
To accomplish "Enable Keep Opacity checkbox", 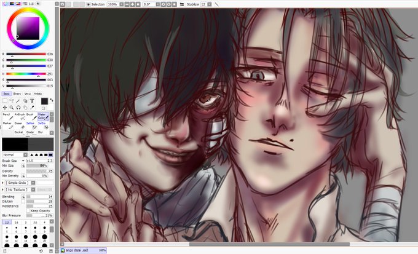I will (28, 211).
